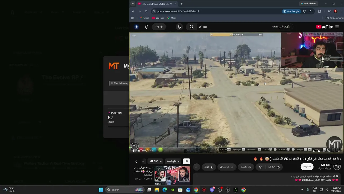Bookmark this page with the star
Viewport: 344px width, 194px height.
point(311,11)
